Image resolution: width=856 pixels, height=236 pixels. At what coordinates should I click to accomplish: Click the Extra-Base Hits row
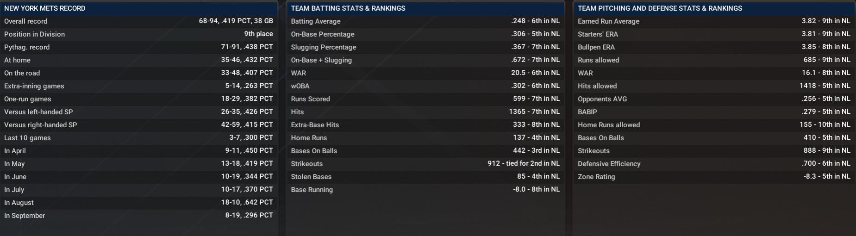(x=425, y=125)
